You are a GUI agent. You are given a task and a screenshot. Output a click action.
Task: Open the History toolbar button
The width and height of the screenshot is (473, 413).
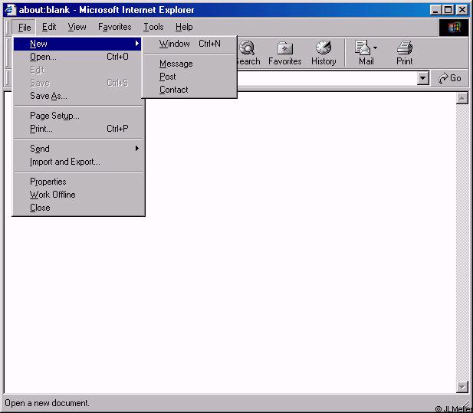(324, 53)
